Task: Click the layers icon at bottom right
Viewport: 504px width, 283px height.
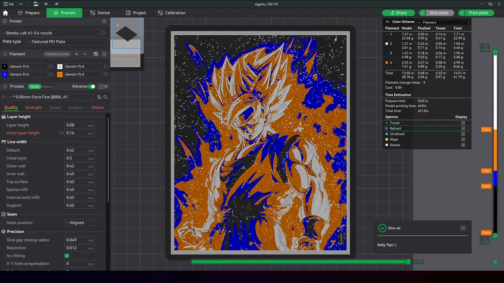Action: (x=495, y=262)
